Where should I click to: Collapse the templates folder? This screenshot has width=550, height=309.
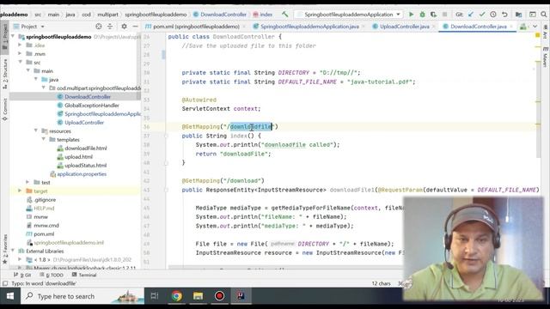click(x=43, y=139)
